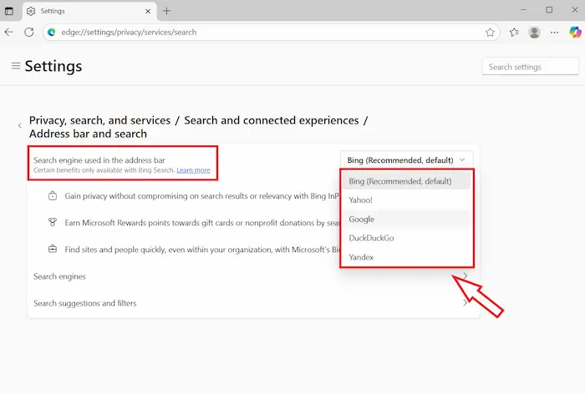Screen dimensions: 585x394
Task: Open a new tab with plus button
Action: point(166,11)
